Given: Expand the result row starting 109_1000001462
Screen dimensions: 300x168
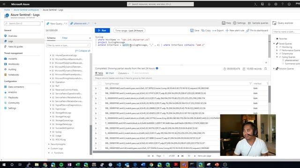Looking at the screenshot, I should (96, 88).
